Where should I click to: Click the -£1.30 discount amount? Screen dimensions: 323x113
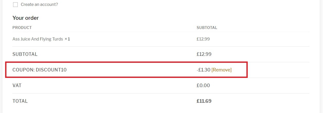pos(204,70)
